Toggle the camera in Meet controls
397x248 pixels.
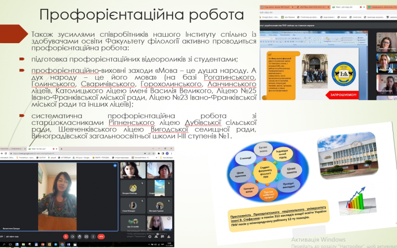click(72, 236)
